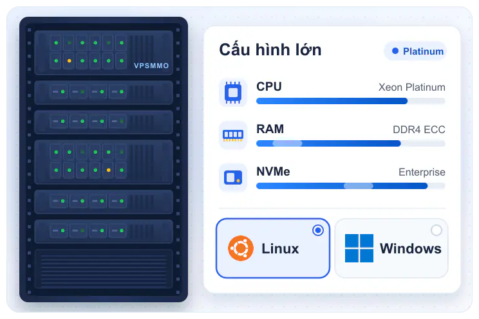Viewport: 479px width, 319px height.
Task: Click the Windows logo icon
Action: [359, 248]
